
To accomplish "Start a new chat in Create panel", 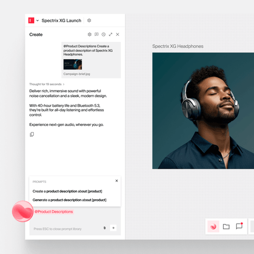I will 97,34.
